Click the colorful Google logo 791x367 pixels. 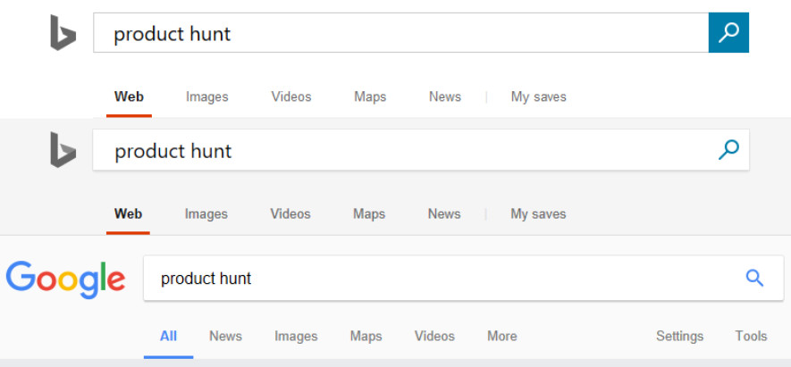pos(65,279)
